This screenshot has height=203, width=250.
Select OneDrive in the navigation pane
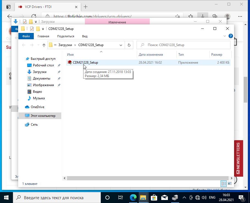pyautogui.click(x=37, y=107)
